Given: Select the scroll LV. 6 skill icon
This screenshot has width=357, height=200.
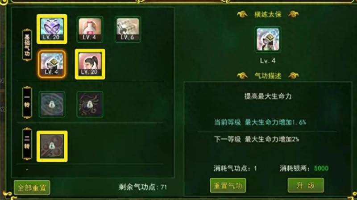Looking at the screenshot, I should (x=128, y=29).
